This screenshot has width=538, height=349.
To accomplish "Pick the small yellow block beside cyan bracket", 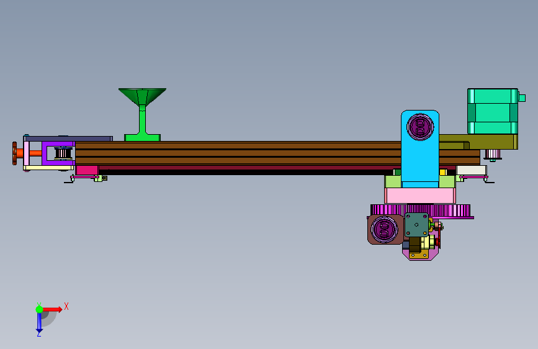I will pos(443,172).
